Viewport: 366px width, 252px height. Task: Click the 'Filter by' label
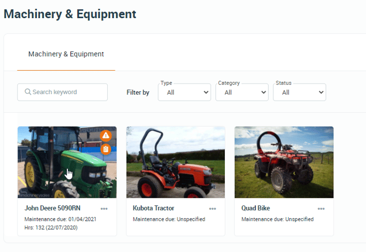pos(138,92)
